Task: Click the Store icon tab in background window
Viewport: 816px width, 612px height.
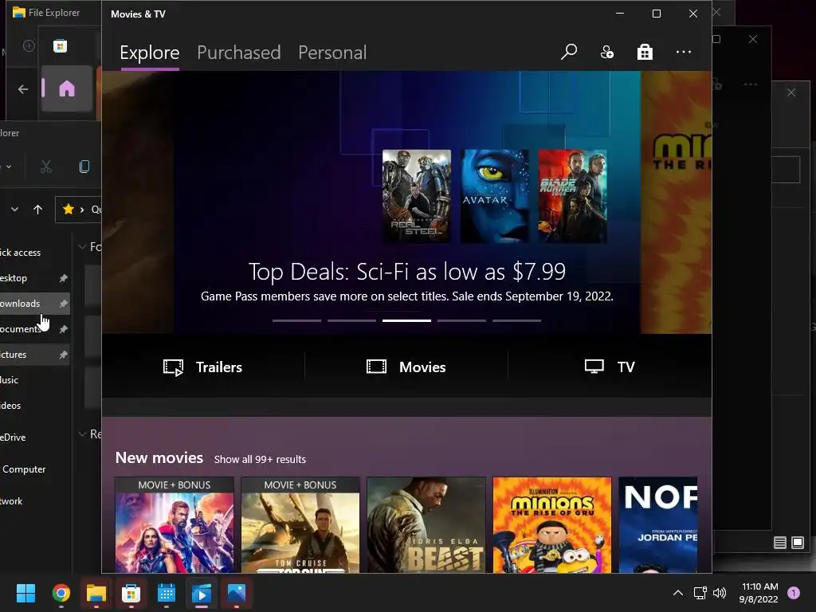Action: 60,45
